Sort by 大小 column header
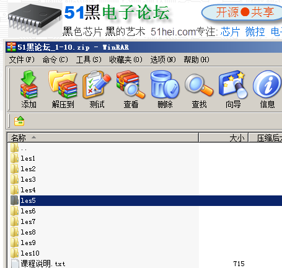The height and width of the screenshot is (268, 282). [x=224, y=138]
